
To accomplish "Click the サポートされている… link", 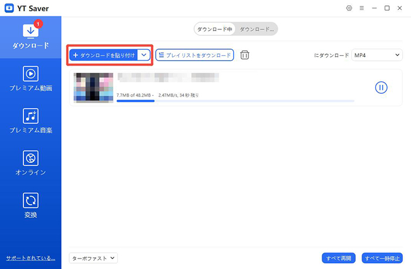I will [x=30, y=258].
